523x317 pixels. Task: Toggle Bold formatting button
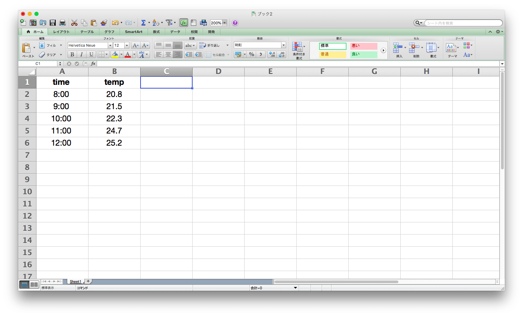point(72,54)
